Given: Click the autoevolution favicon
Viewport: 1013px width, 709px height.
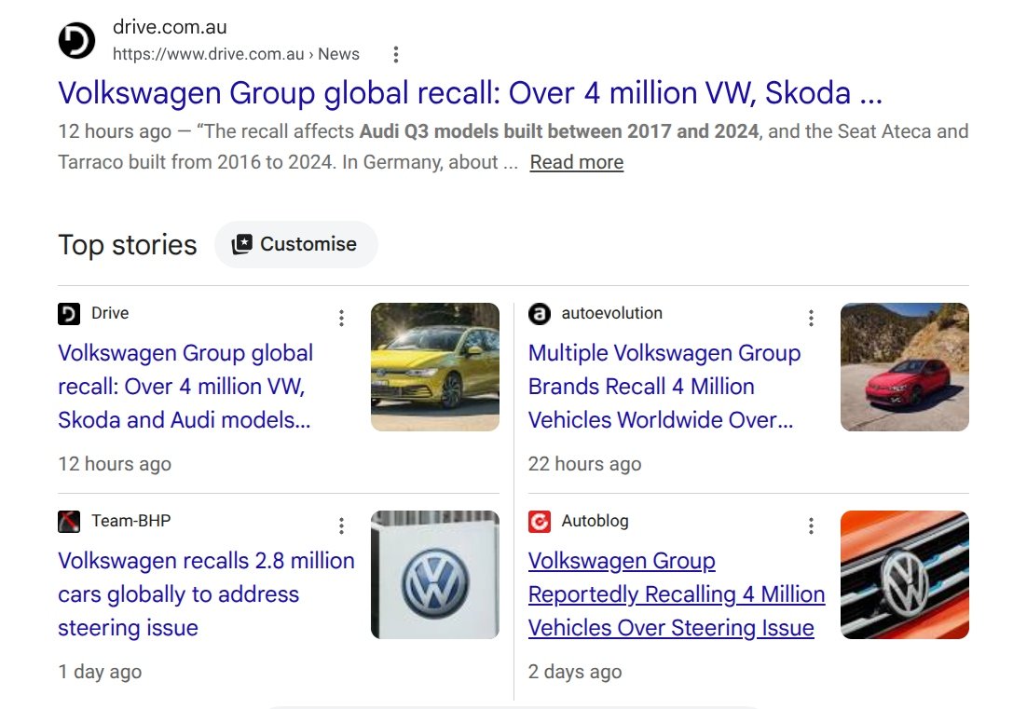Looking at the screenshot, I should point(540,314).
